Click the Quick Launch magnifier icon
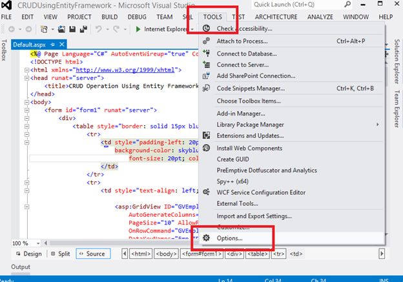The image size is (403, 282). point(347,5)
